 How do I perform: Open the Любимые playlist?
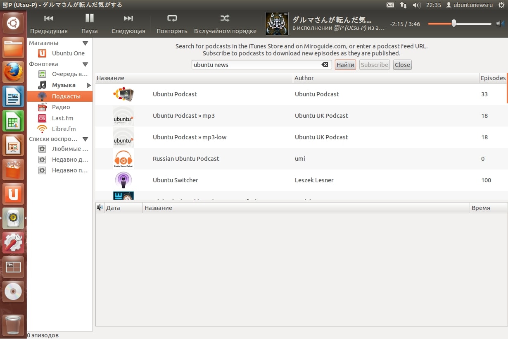coord(60,149)
